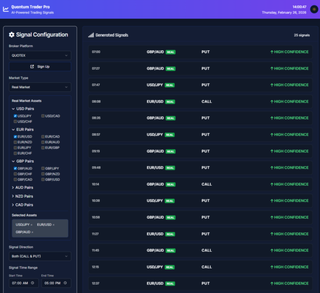
Task: Click the Generated Signals bar chart icon
Action: point(91,35)
